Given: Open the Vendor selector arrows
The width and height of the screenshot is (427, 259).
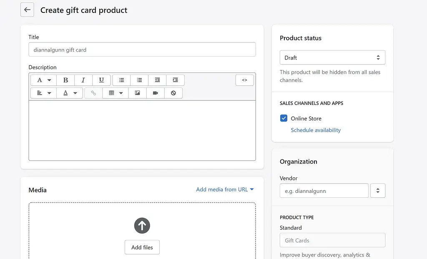Looking at the screenshot, I should [x=378, y=191].
